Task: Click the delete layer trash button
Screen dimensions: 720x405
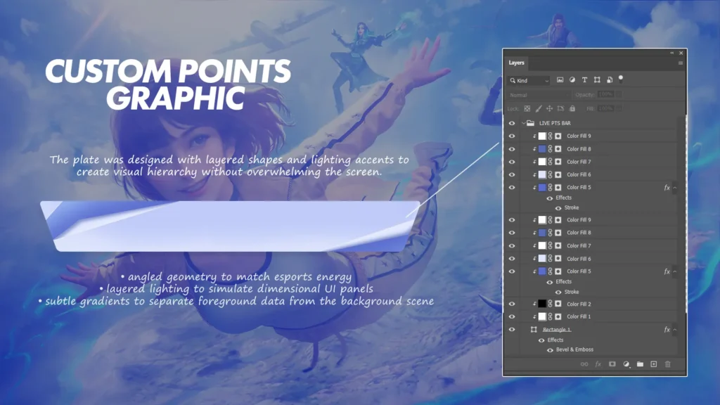Action: click(668, 364)
